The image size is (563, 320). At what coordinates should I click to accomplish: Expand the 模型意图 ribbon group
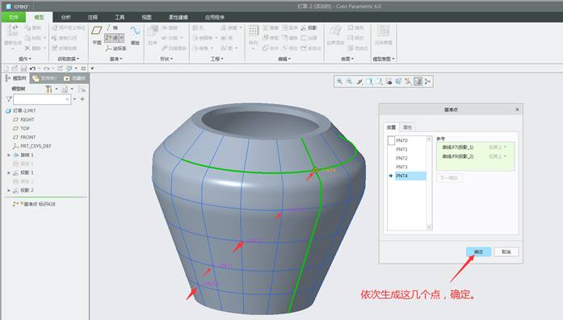tap(384, 58)
